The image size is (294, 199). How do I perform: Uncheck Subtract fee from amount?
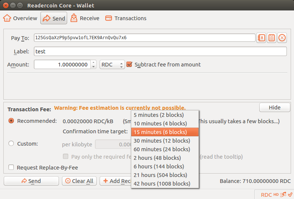click(130, 65)
